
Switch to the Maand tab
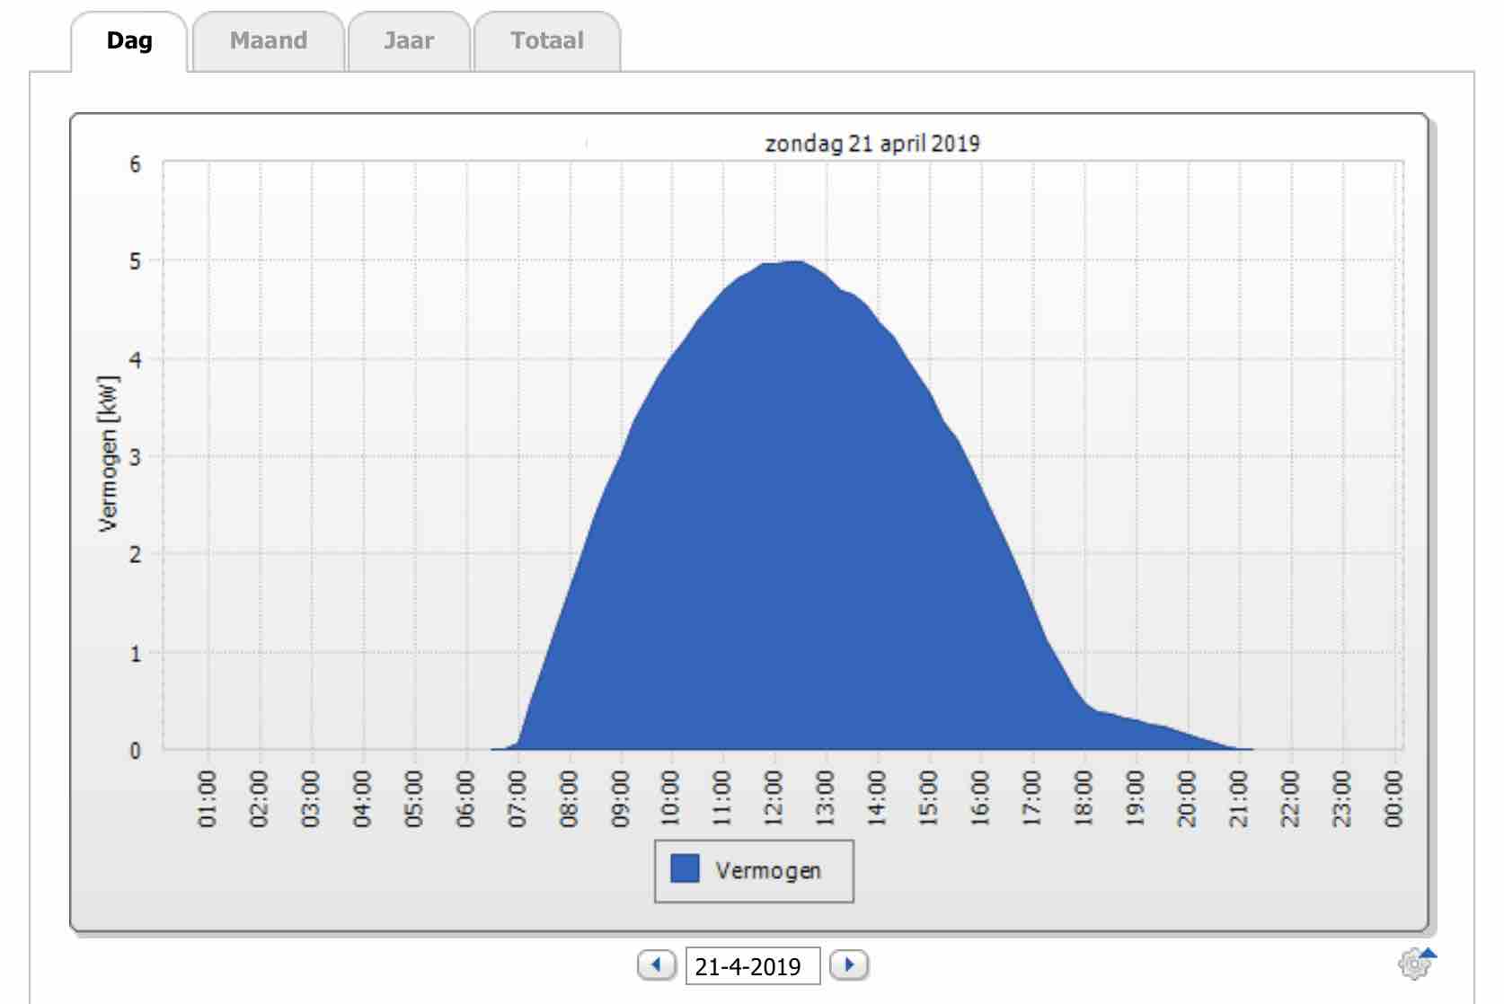point(269,40)
